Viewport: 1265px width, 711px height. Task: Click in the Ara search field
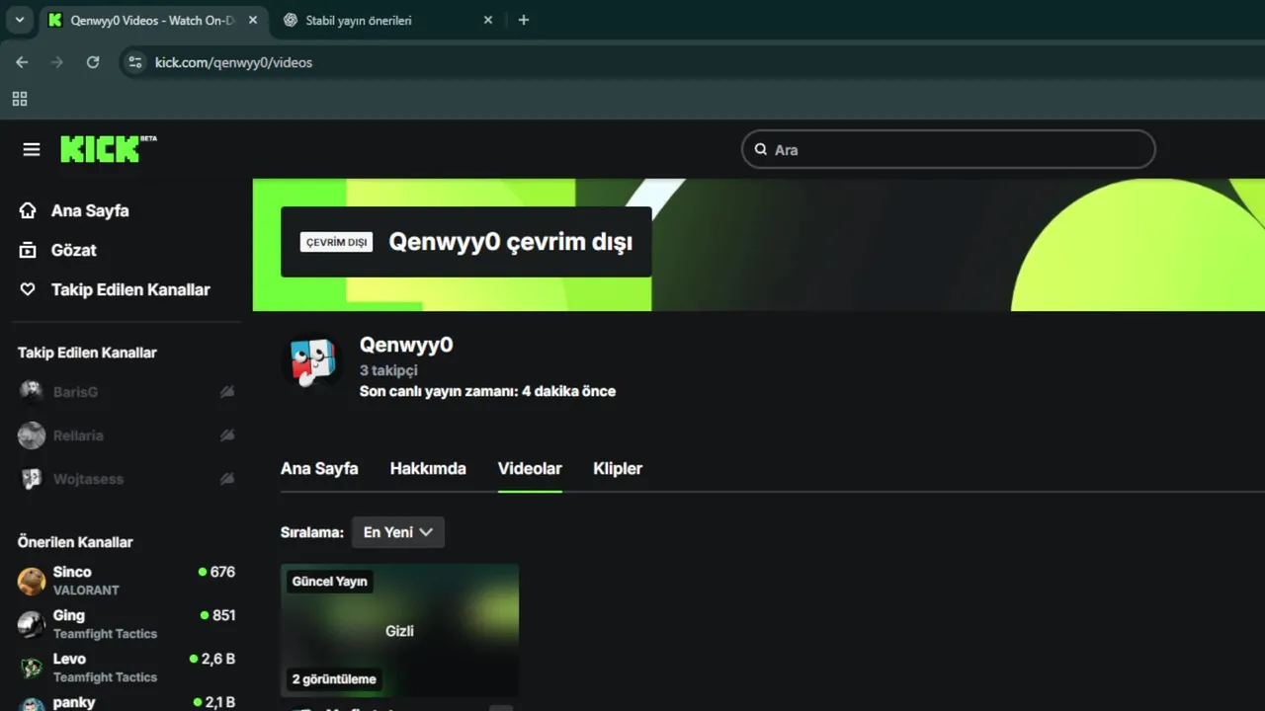(x=949, y=149)
